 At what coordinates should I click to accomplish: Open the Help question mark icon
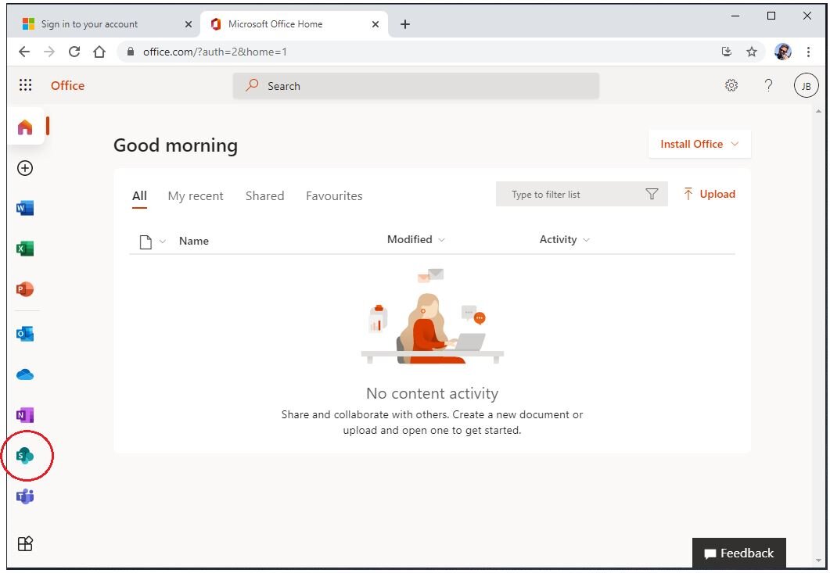[x=768, y=85]
